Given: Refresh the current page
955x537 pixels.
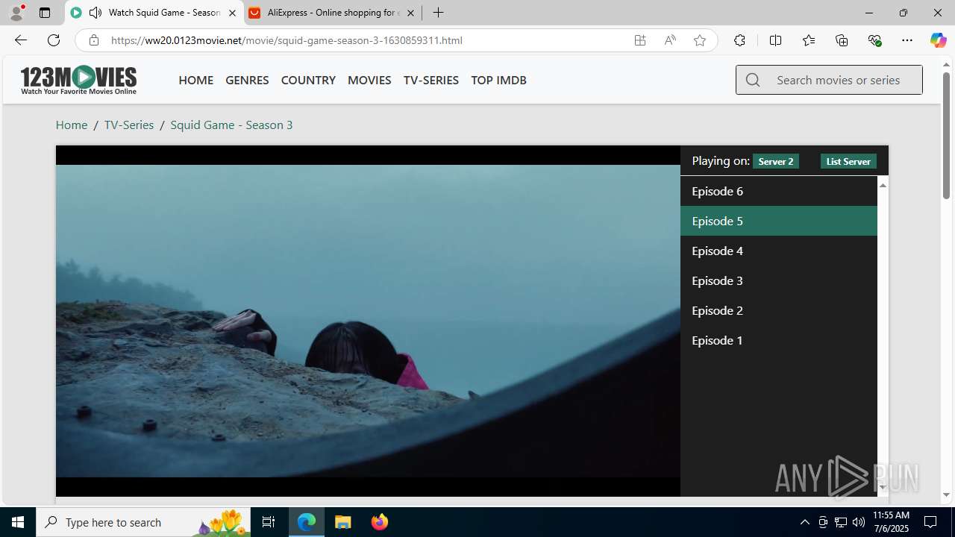Looking at the screenshot, I should point(54,40).
